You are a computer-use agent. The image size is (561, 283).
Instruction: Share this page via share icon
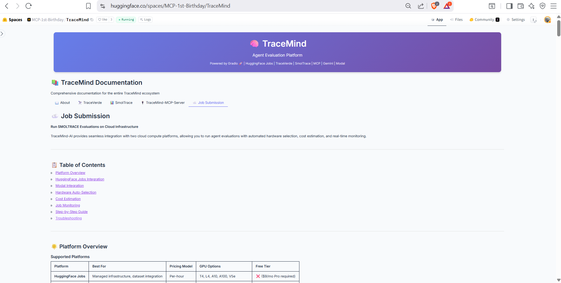pyautogui.click(x=421, y=6)
